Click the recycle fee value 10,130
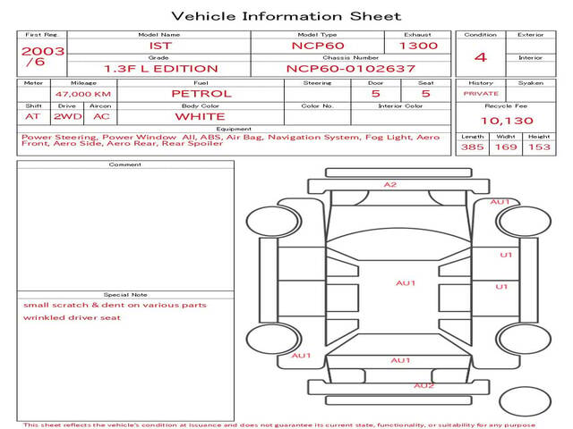This screenshot has height=429, width=573. [x=506, y=121]
